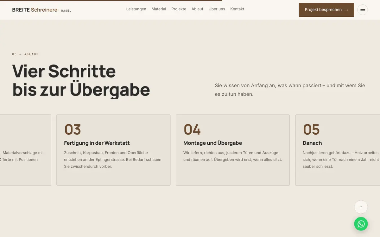This screenshot has width=380, height=237.
Task: Open the Material nav item
Action: coord(159,9)
